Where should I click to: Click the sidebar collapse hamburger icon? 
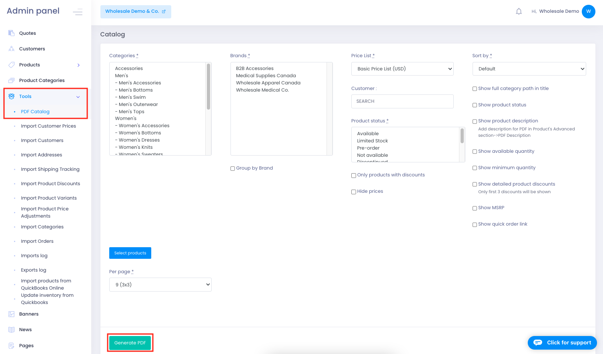(77, 12)
